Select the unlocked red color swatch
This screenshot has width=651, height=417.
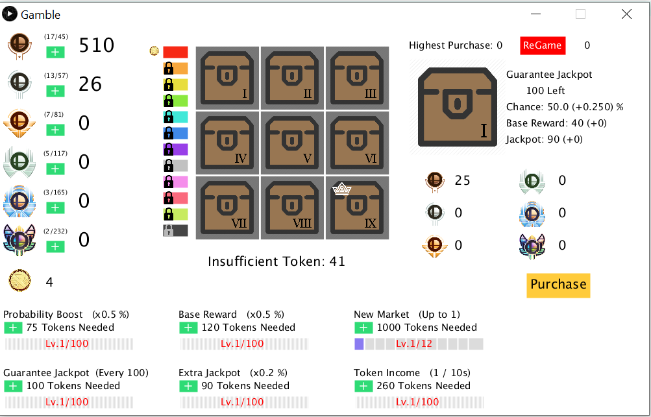coord(175,52)
